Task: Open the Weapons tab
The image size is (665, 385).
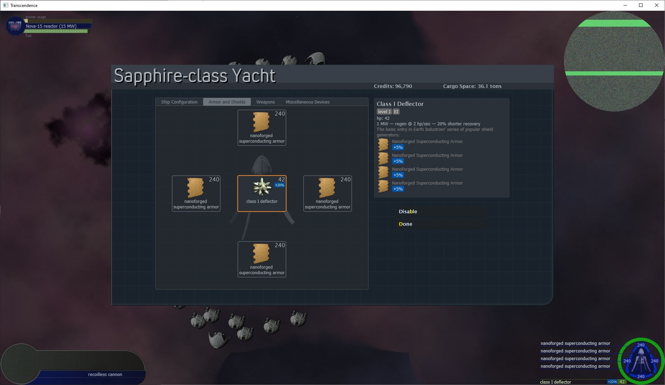Action: [x=265, y=102]
